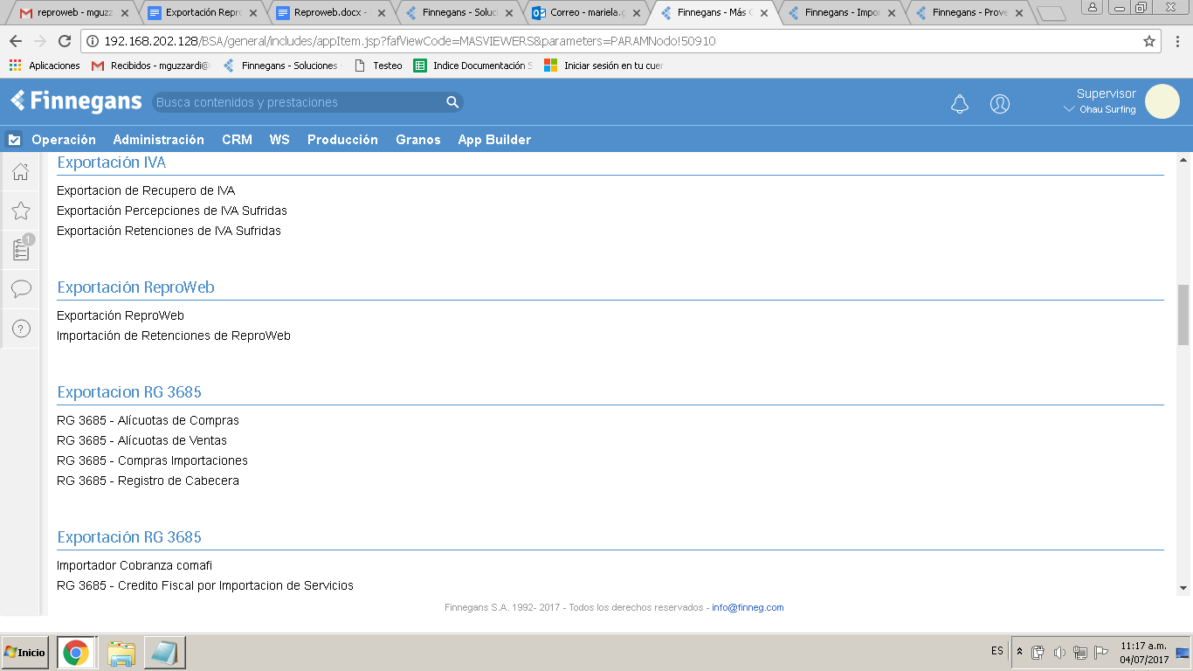Click the volume speaker icon in system tray
Screen dimensions: 1193x671
point(1059,653)
